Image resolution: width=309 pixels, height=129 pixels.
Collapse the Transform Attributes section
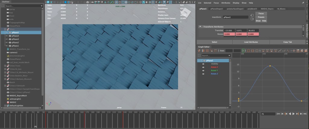point(200,27)
